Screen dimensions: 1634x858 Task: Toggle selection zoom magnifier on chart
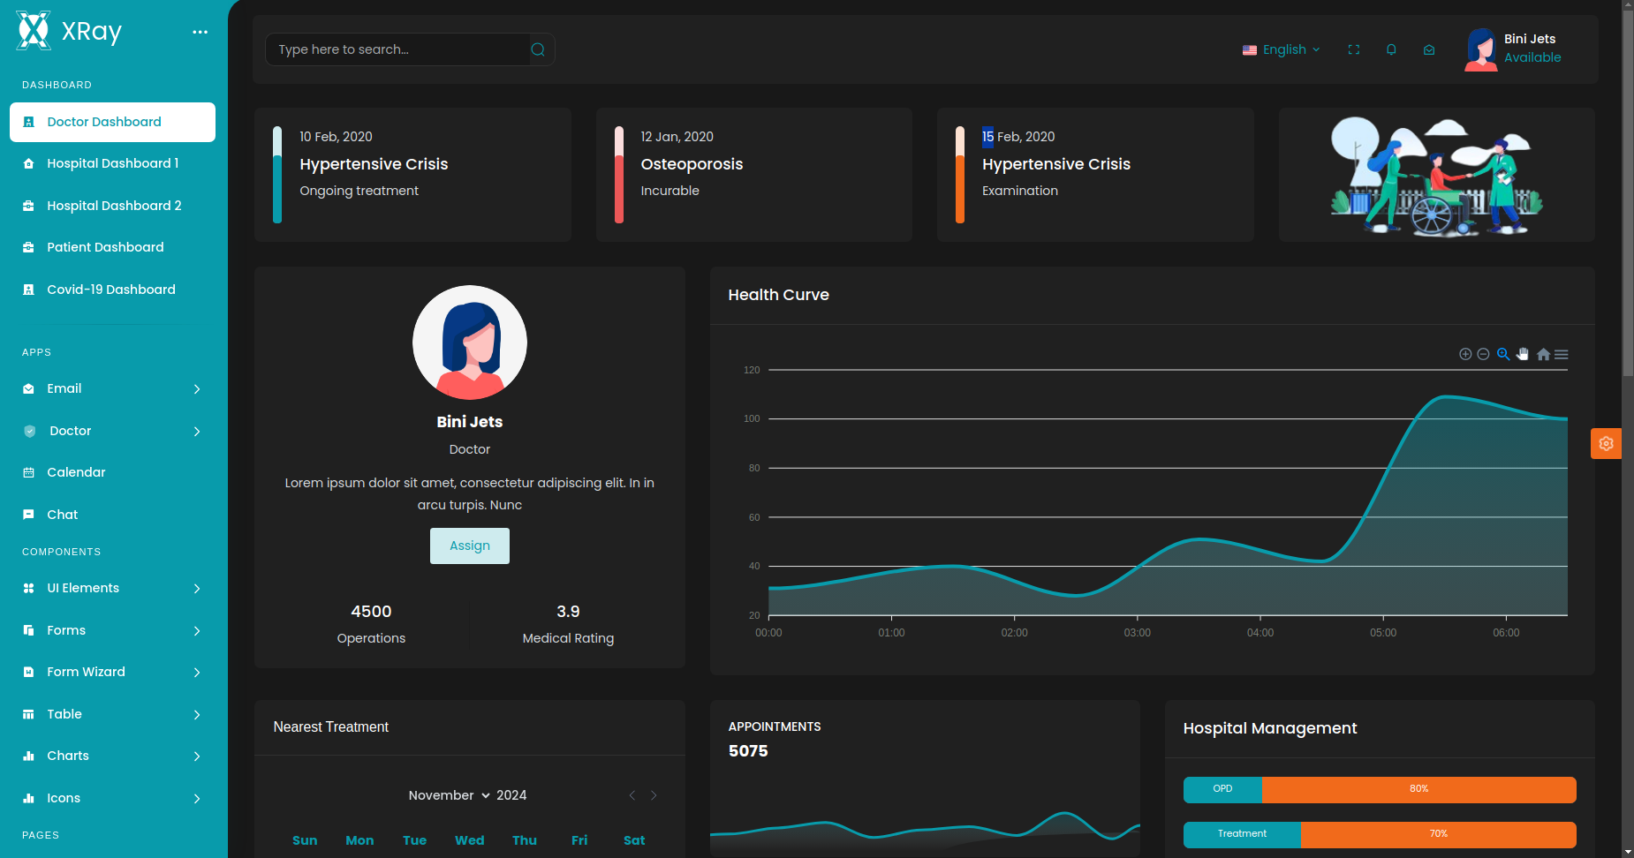[x=1503, y=354]
